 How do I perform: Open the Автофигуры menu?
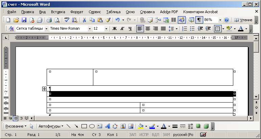[51, 126]
